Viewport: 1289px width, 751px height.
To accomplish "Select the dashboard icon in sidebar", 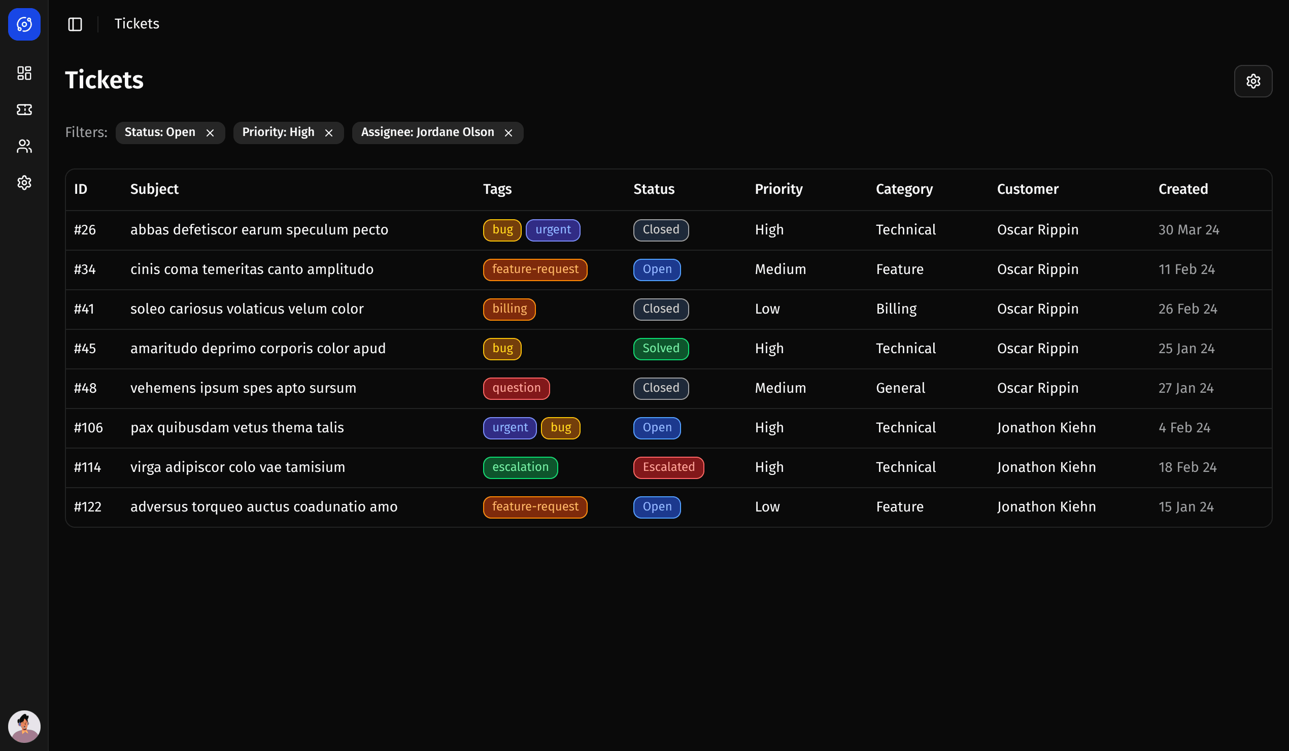I will (x=24, y=73).
